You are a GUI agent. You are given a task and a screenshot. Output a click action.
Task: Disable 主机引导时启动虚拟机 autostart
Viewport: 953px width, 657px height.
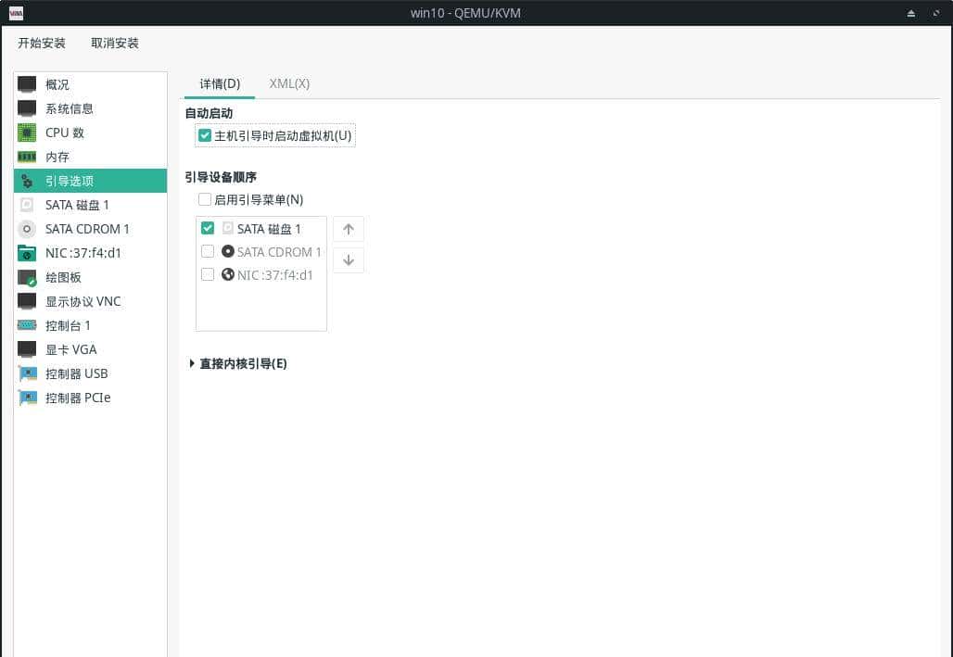205,135
